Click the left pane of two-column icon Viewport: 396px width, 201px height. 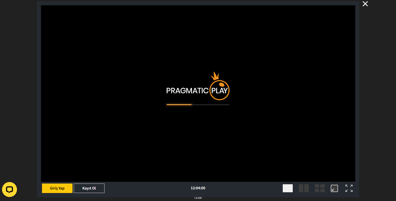coord(301,188)
